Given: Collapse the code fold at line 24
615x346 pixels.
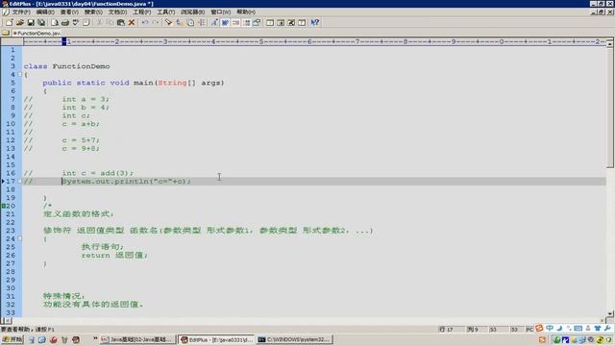Looking at the screenshot, I should 19,239.
